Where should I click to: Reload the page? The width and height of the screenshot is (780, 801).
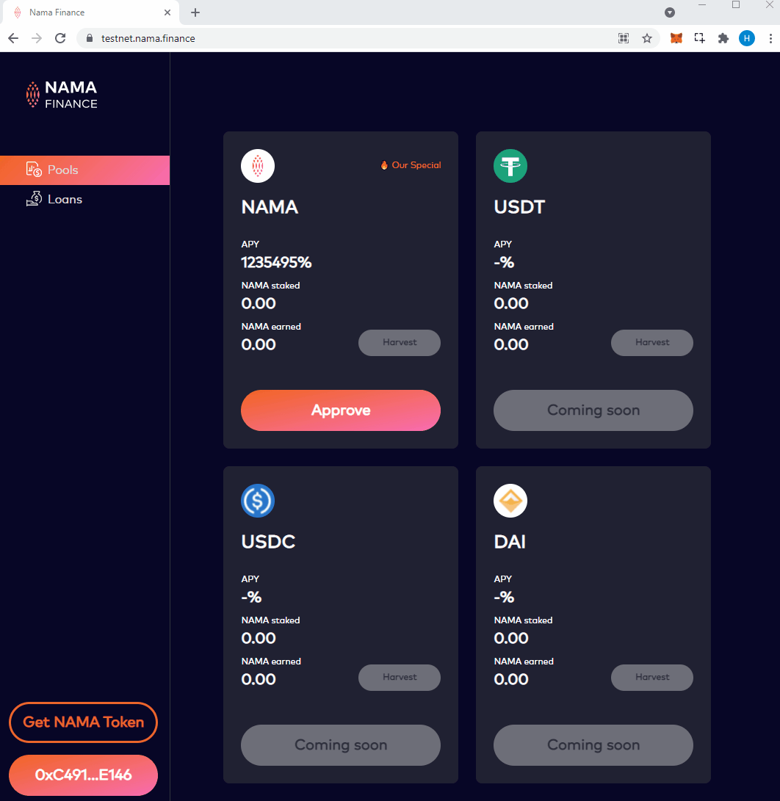point(61,38)
